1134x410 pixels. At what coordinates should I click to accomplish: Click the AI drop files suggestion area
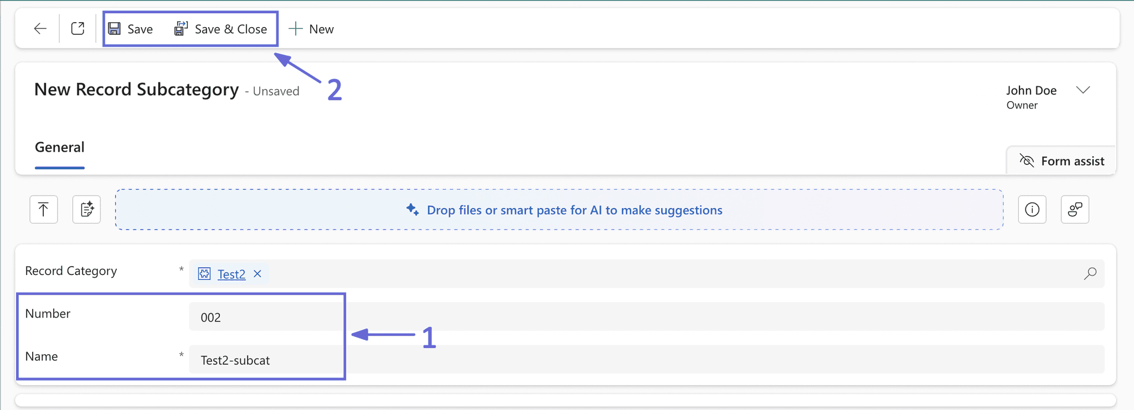coord(559,210)
